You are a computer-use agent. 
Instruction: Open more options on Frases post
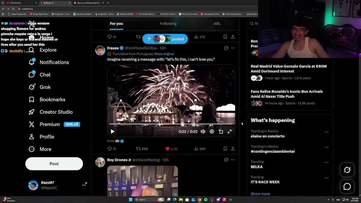coord(233,48)
